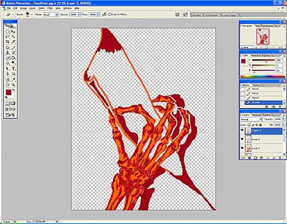Select the Paint Bucket tool
Image resolution: width=287 pixels, height=224 pixels.
point(13,58)
